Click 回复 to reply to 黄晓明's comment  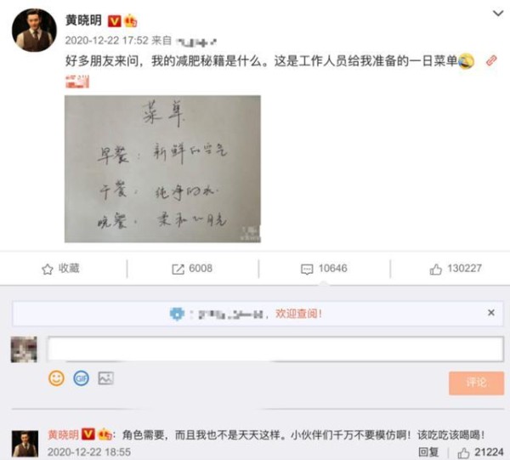click(x=428, y=452)
